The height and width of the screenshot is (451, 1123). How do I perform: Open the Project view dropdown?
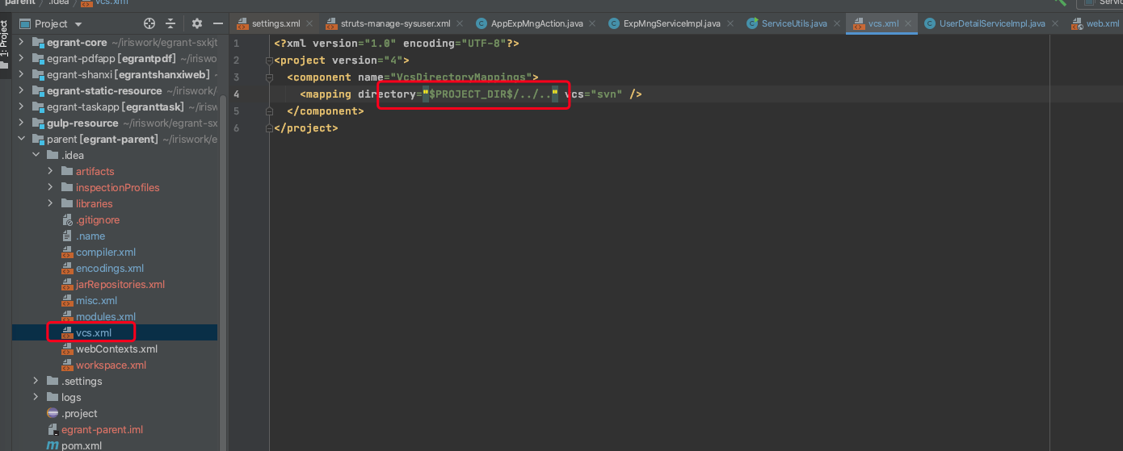coord(78,24)
